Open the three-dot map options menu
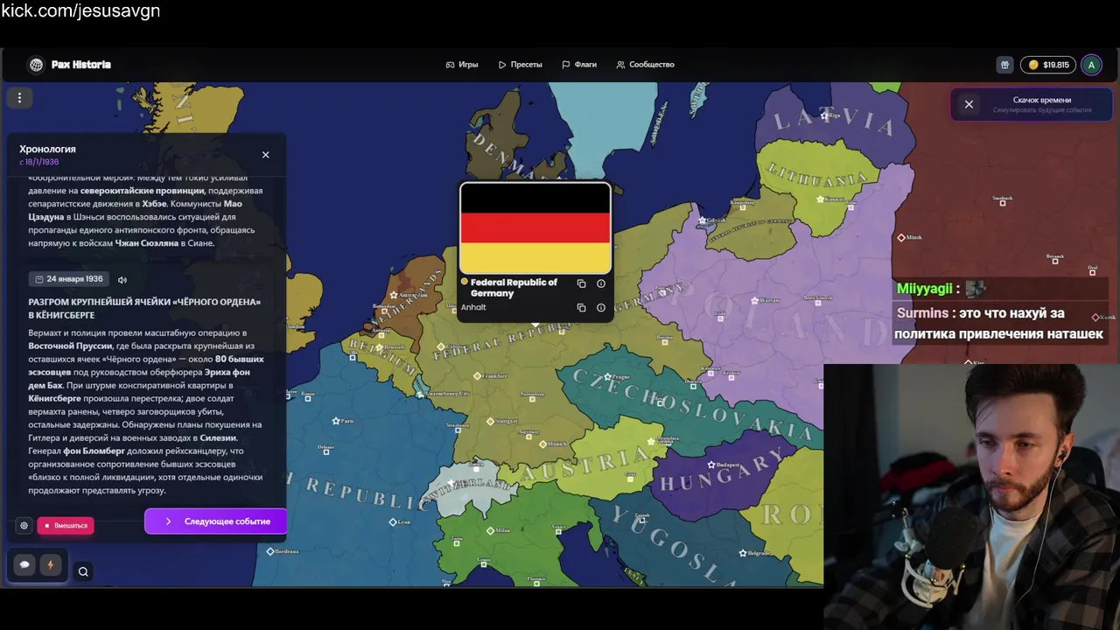Image resolution: width=1120 pixels, height=630 pixels. pyautogui.click(x=19, y=98)
